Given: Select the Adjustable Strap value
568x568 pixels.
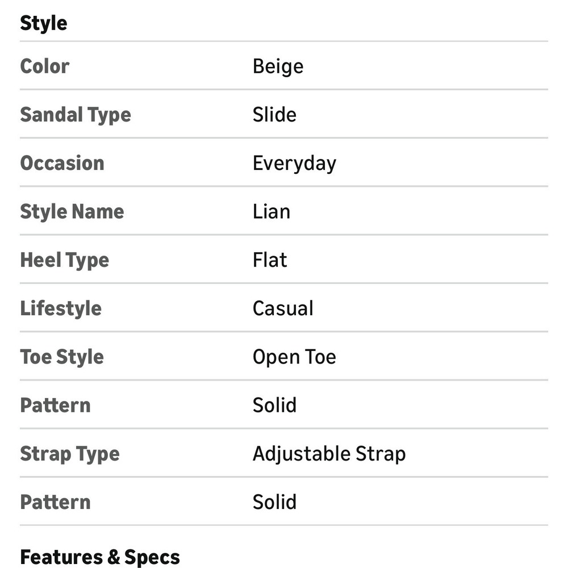Looking at the screenshot, I should point(329,454).
